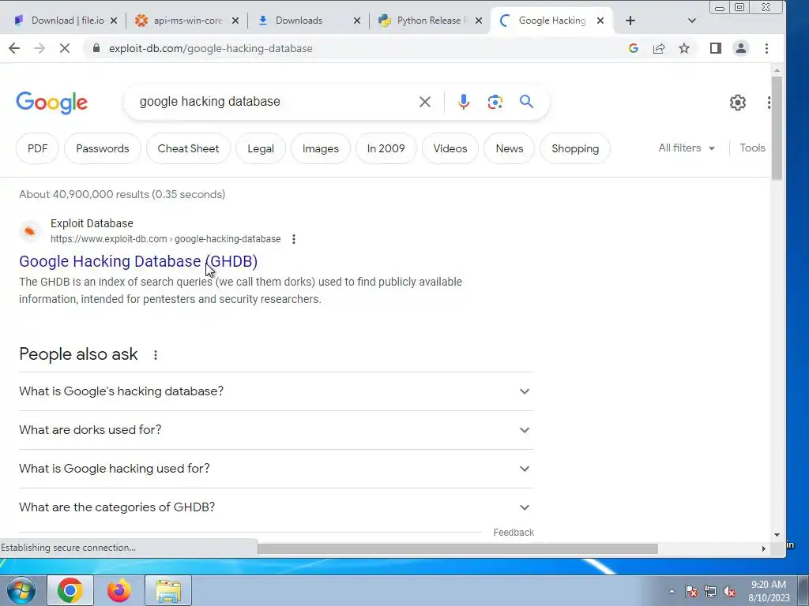This screenshot has width=809, height=606.
Task: Start voice search with microphone icon
Action: 464,102
